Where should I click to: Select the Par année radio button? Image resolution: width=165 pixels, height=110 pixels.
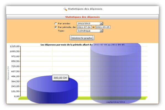coord(56,23)
